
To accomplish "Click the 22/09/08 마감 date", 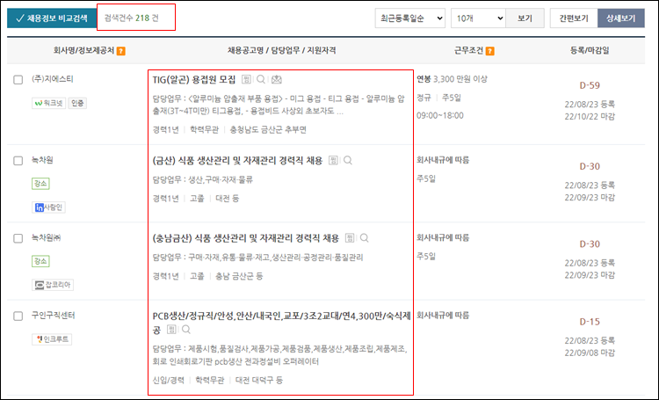I will pos(590,353).
